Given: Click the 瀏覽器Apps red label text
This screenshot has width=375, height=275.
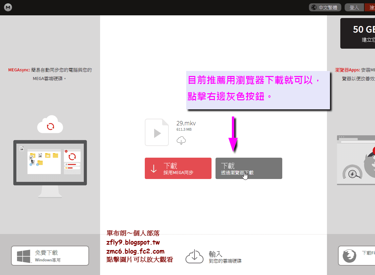Looking at the screenshot, I should point(348,70).
